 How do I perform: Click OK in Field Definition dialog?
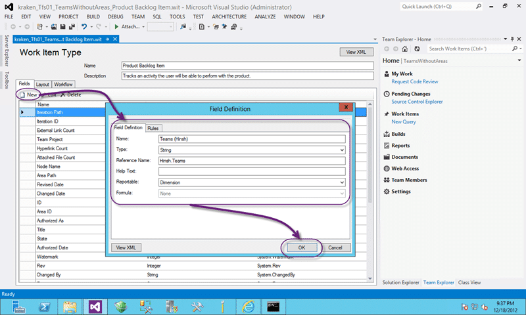pyautogui.click(x=302, y=247)
